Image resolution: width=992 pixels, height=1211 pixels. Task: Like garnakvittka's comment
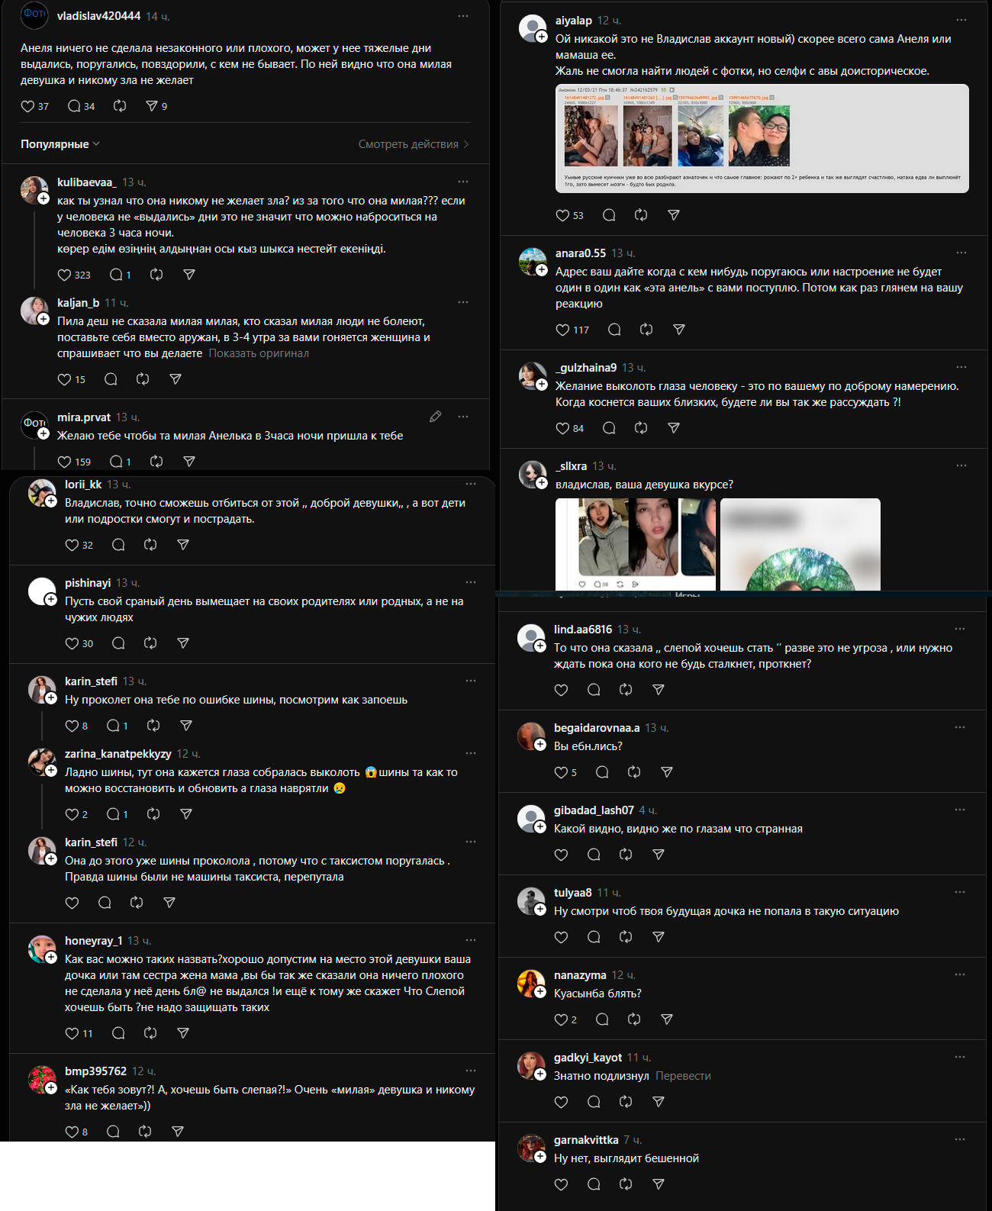tap(562, 1184)
